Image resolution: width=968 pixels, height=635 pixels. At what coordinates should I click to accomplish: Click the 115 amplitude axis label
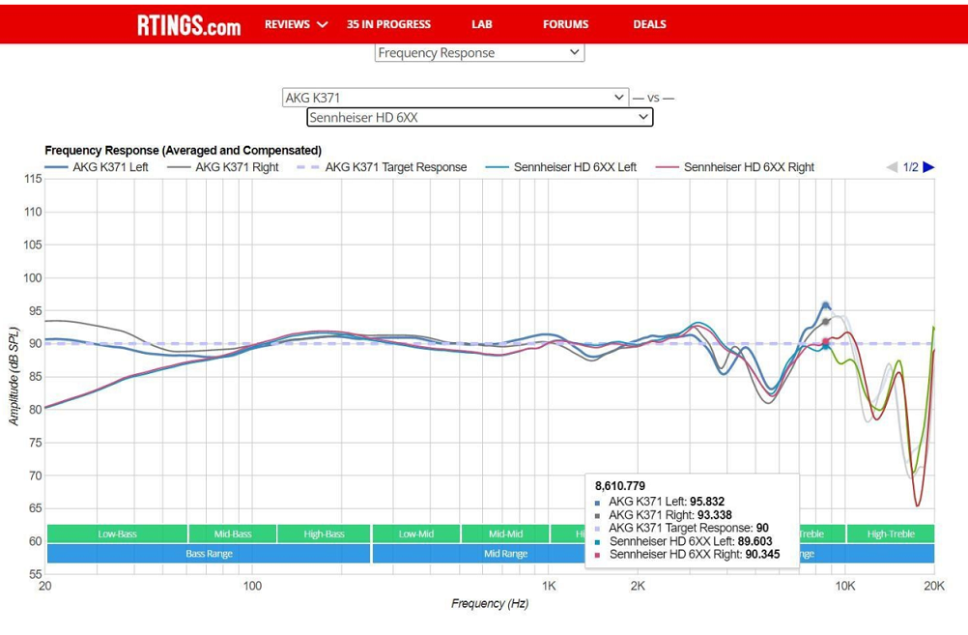[33, 179]
